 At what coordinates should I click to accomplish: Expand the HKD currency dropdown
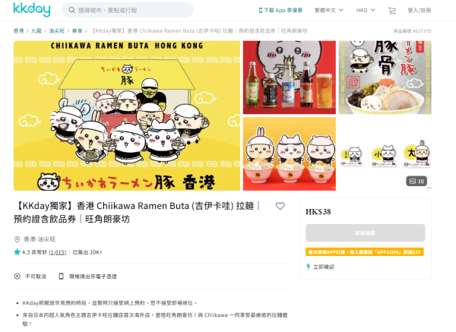[366, 10]
